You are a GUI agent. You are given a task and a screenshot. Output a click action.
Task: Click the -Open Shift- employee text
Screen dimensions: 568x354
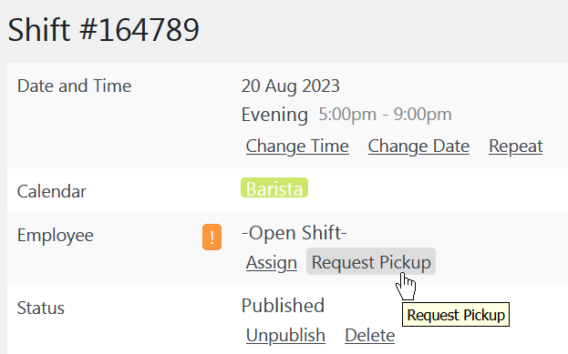[294, 232]
